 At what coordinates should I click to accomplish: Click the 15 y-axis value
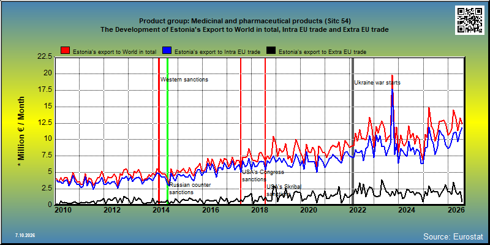pyautogui.click(x=48, y=106)
